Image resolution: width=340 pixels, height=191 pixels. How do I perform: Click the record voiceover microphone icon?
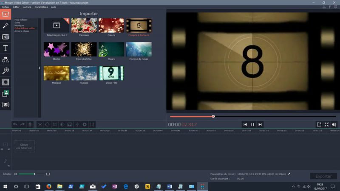point(77,124)
